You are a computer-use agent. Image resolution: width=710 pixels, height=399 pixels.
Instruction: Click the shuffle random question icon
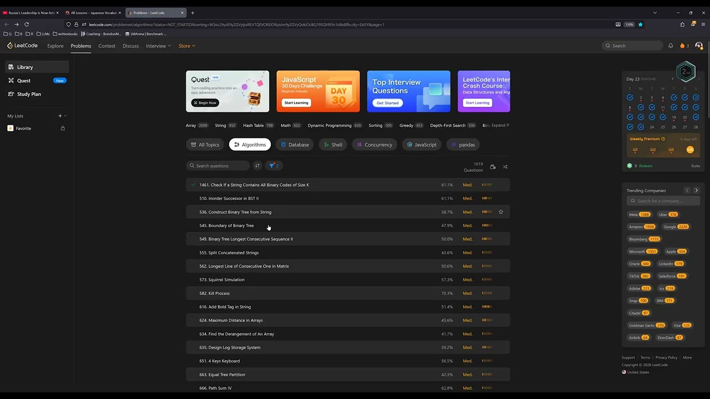pyautogui.click(x=505, y=167)
